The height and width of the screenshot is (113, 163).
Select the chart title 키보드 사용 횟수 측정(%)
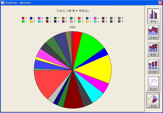tap(73, 11)
